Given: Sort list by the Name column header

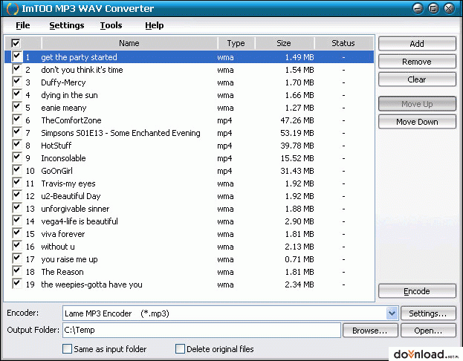Looking at the screenshot, I should [129, 43].
